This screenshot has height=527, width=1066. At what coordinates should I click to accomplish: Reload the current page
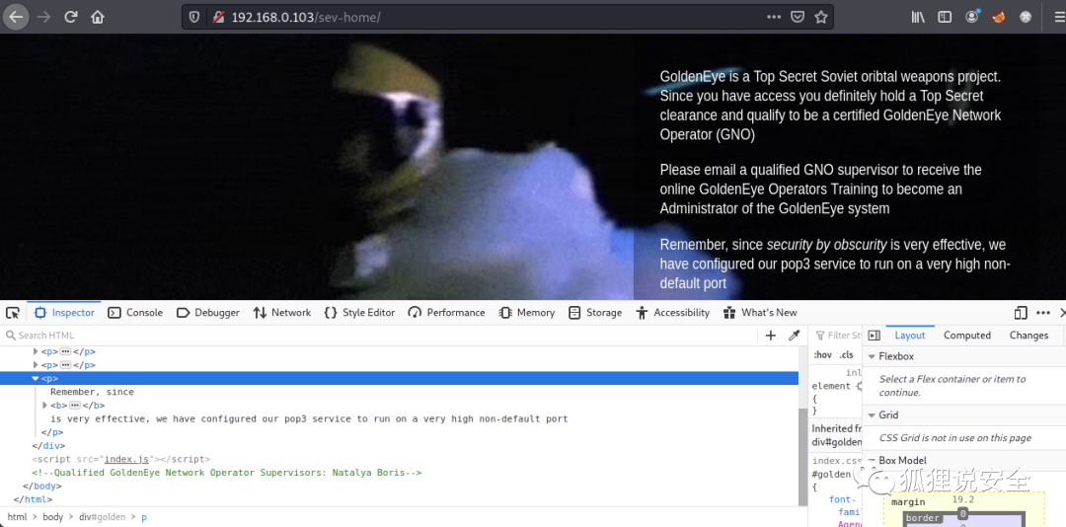click(x=71, y=17)
